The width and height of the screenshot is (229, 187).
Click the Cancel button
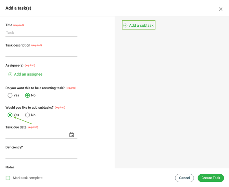coord(185,178)
